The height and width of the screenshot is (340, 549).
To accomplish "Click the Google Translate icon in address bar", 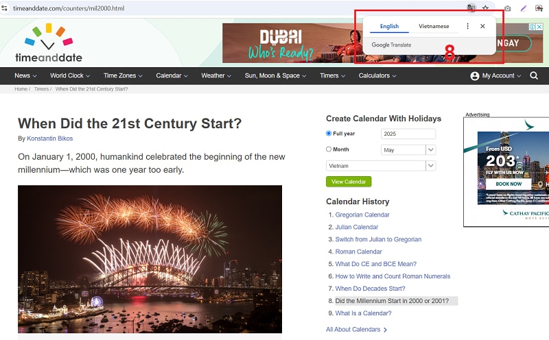I will 471,8.
